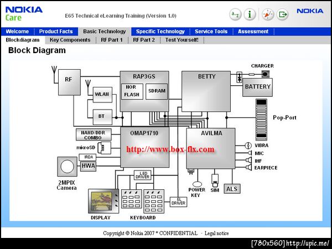Click the left KEYBOARD keypad graphic
The height and width of the screenshot is (249, 332).
tap(131, 199)
